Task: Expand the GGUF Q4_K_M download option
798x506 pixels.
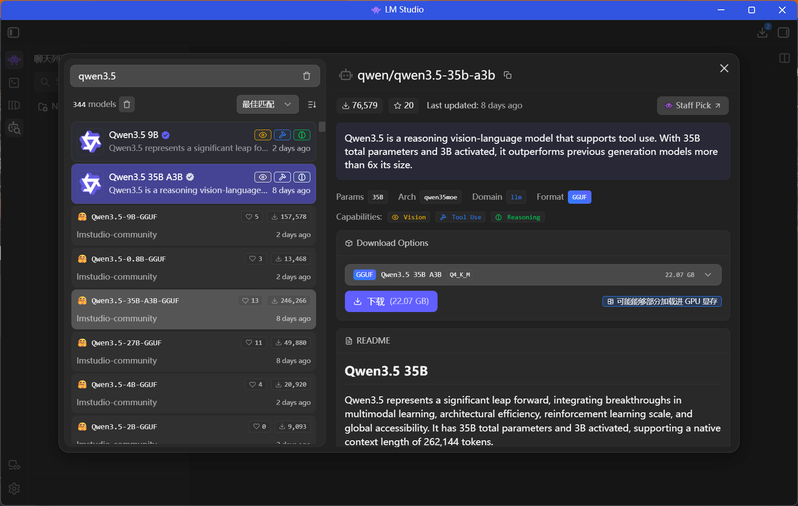Action: pyautogui.click(x=533, y=275)
